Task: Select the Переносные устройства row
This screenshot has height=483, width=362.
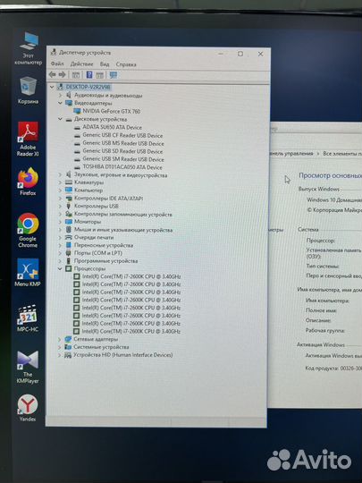Action: pos(104,245)
